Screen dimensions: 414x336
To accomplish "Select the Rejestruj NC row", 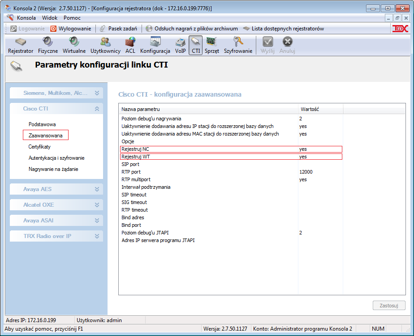I will pyautogui.click(x=231, y=149).
